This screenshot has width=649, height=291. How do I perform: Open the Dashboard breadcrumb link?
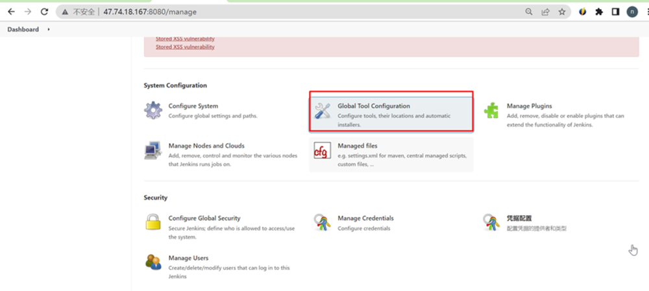click(x=23, y=29)
